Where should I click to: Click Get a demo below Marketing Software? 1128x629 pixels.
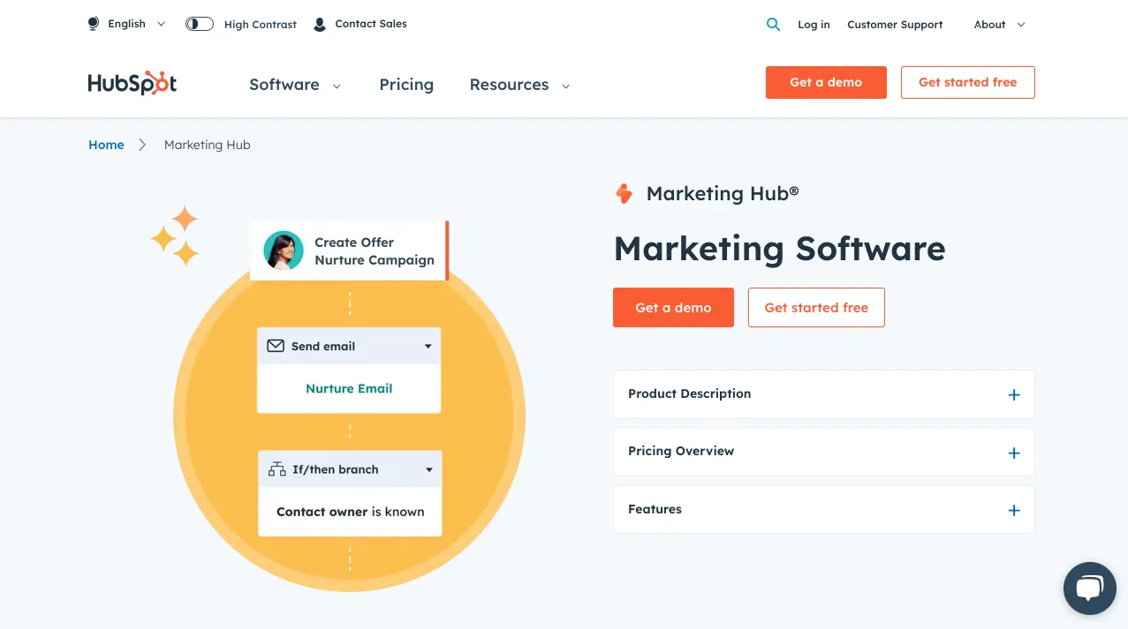click(x=673, y=308)
